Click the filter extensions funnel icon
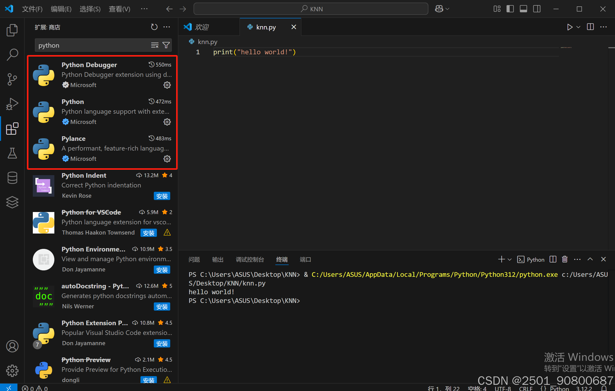This screenshot has height=391, width=615. (166, 45)
